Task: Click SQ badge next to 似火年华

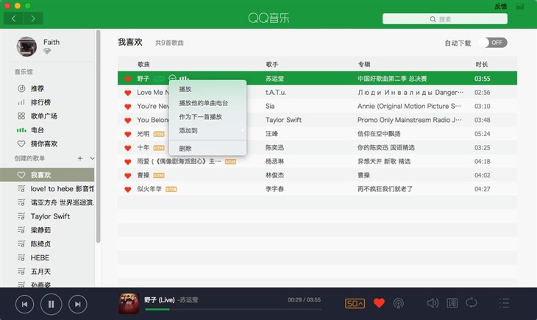Action: tap(171, 189)
